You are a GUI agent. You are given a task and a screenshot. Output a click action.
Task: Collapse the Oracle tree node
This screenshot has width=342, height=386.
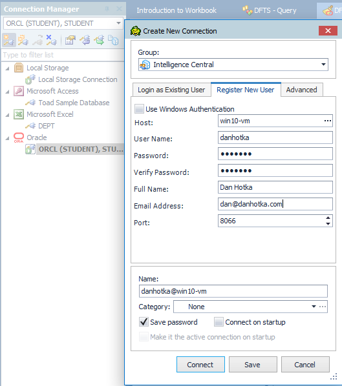pos(8,138)
